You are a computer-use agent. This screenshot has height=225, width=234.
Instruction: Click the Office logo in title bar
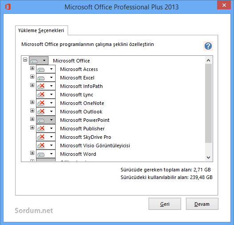(x=8, y=7)
